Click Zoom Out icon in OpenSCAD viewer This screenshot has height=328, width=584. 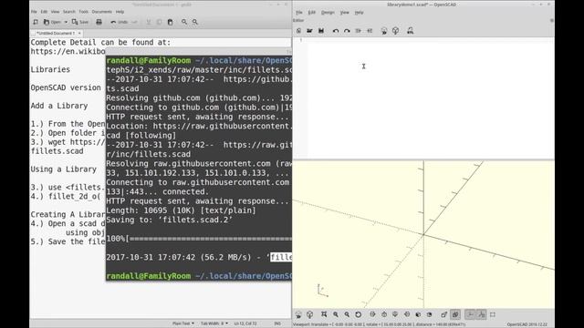[x=347, y=314]
